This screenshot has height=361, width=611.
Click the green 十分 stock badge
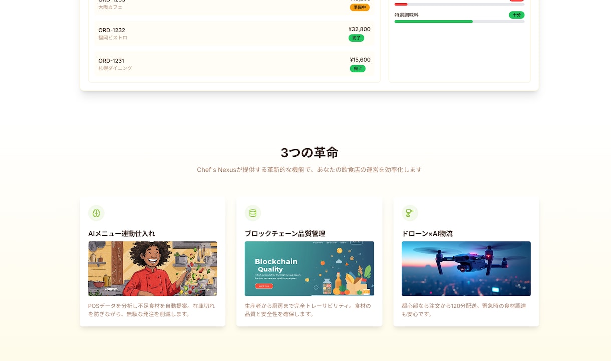click(517, 15)
